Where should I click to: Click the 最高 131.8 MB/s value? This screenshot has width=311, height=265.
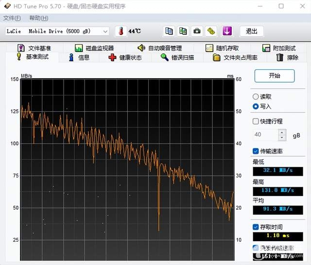click(x=278, y=191)
